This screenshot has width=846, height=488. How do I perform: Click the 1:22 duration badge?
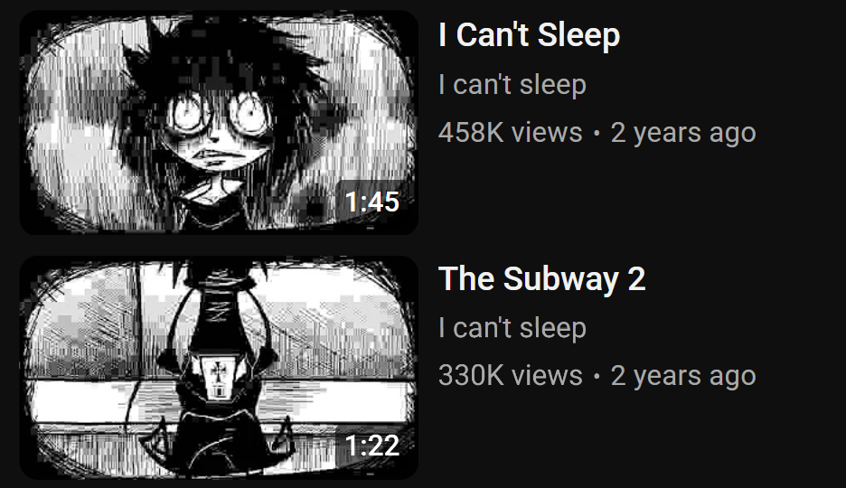coord(372,446)
